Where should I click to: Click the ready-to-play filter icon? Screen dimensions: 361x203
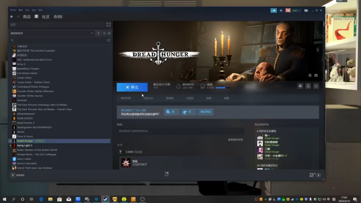(x=109, y=33)
